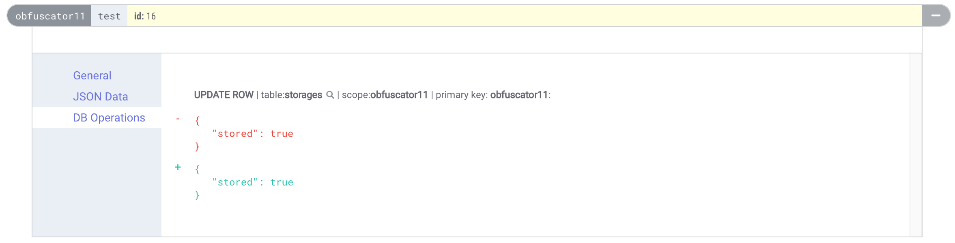Click the UPDATE ROW operation label
The image size is (955, 243).
(224, 95)
